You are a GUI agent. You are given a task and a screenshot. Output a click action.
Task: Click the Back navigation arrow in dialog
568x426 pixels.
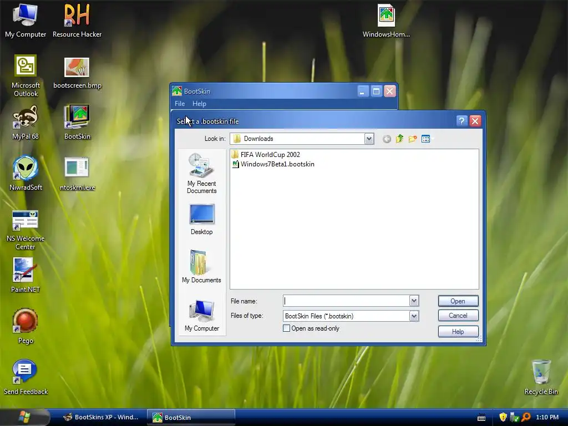[x=387, y=139]
